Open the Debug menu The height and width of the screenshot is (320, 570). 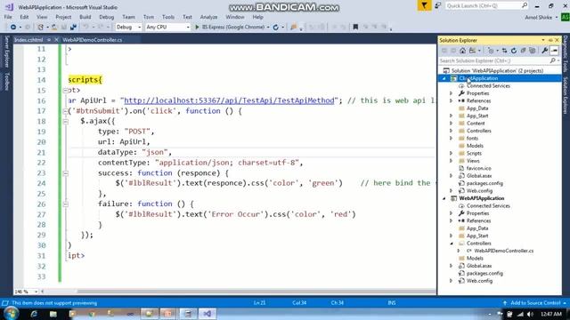(x=106, y=17)
